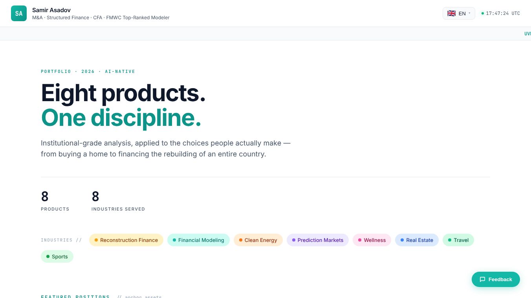Click the language dropdown caret arrow

pyautogui.click(x=469, y=13)
